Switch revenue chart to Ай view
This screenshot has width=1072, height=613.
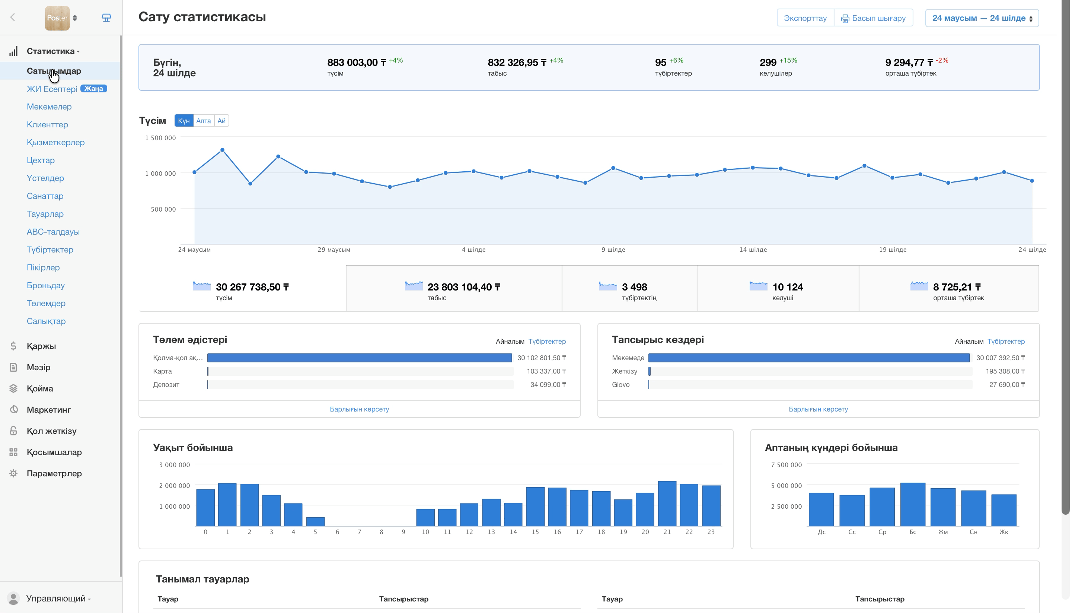222,121
